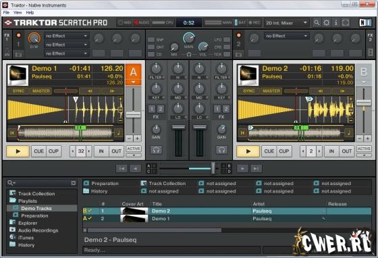Image resolution: width=378 pixels, height=258 pixels.
Task: Open 2D Int. Mixer layout dropdown
Action: click(286, 23)
